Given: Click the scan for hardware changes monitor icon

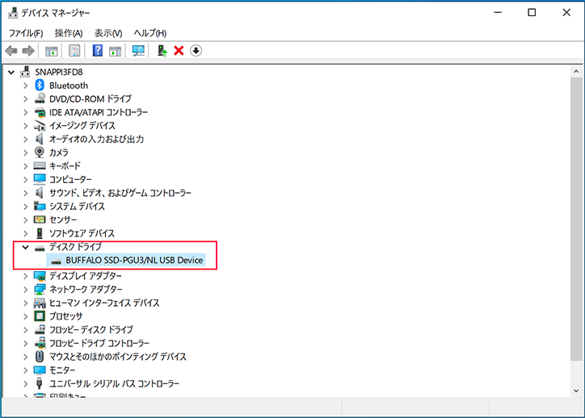Looking at the screenshot, I should point(138,51).
